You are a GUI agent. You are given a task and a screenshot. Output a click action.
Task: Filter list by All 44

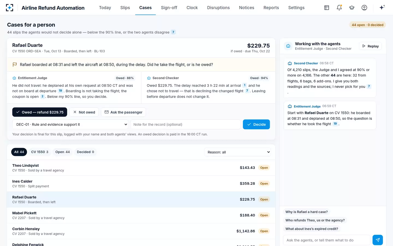click(19, 152)
